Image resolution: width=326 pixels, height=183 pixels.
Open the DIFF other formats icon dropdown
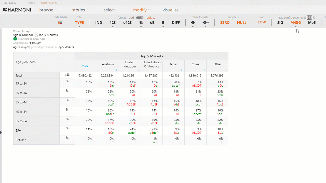click(206, 26)
